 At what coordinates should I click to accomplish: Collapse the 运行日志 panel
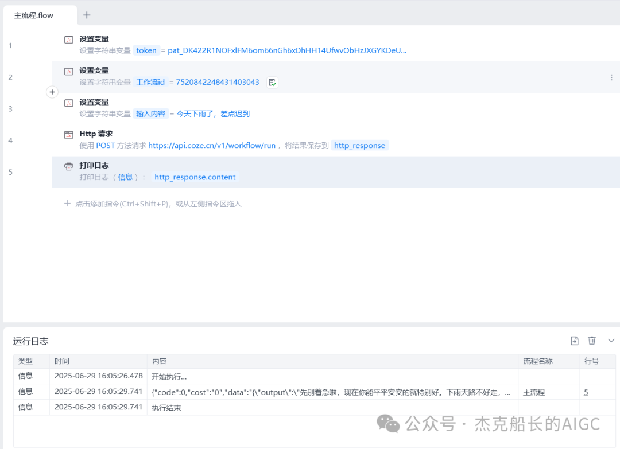pos(611,341)
